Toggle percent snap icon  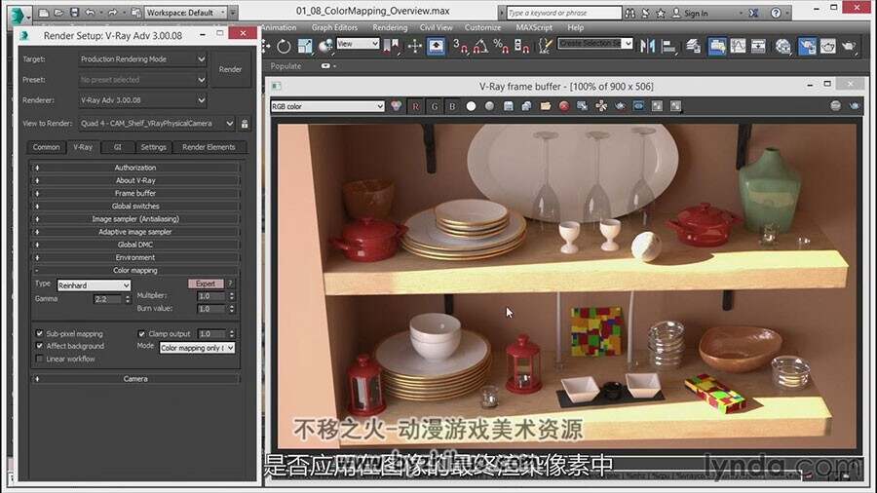(501, 47)
